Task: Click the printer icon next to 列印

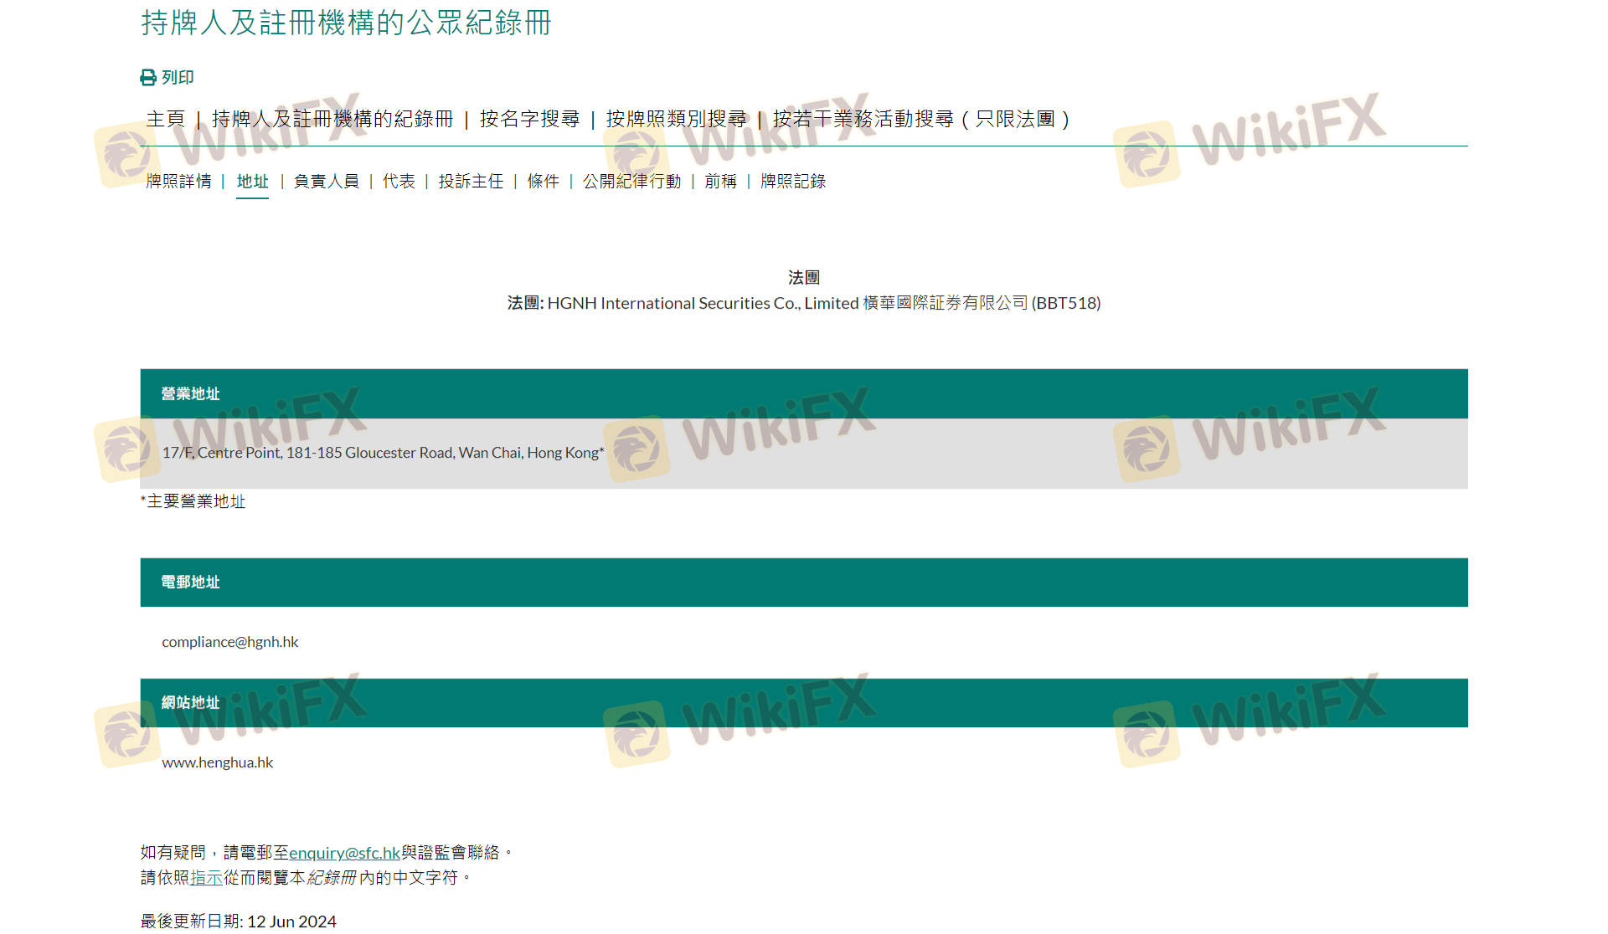Action: 148,78
